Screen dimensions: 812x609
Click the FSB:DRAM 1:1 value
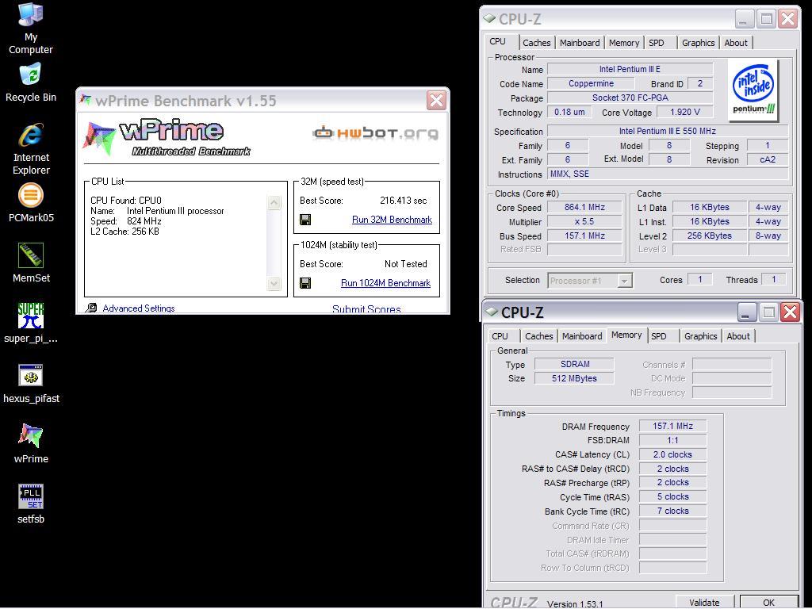click(672, 440)
